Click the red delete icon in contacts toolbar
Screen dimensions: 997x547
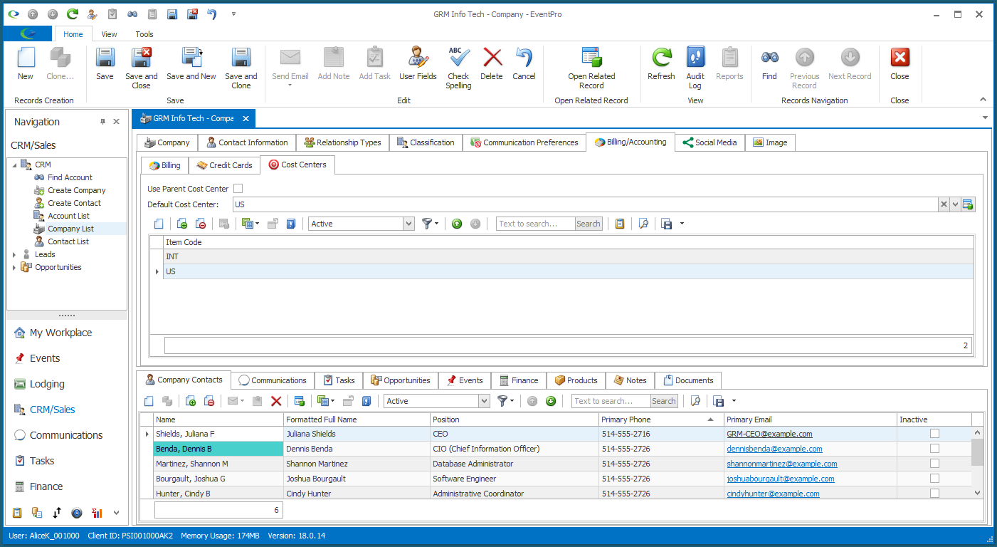coord(276,401)
